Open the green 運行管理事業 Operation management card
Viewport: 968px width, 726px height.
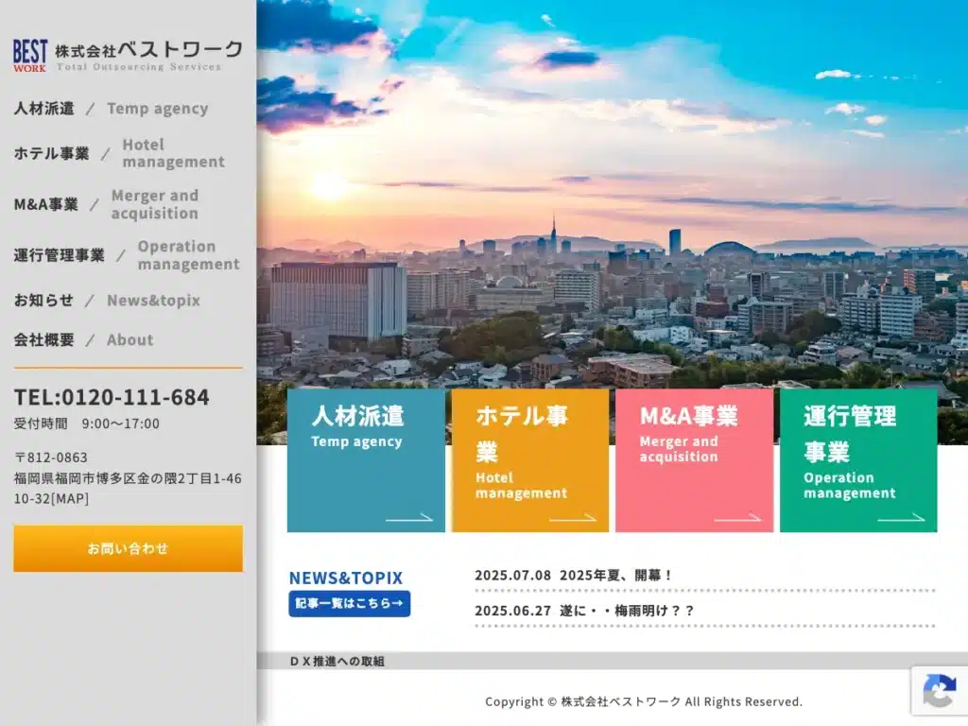coord(858,460)
